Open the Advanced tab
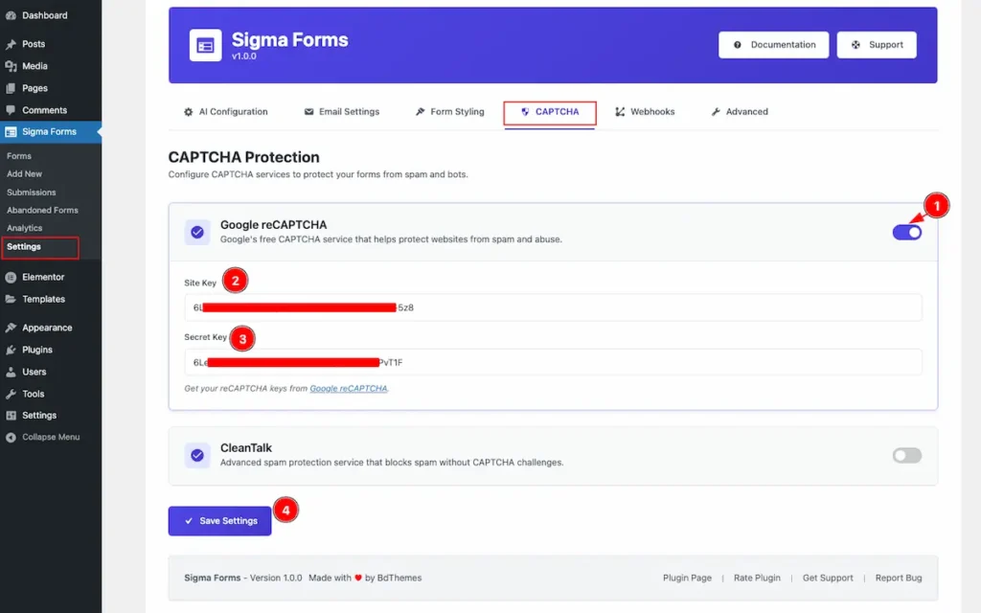This screenshot has height=613, width=981. [740, 112]
